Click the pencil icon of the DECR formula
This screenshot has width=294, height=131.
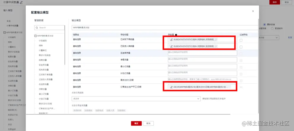tap(171, 87)
